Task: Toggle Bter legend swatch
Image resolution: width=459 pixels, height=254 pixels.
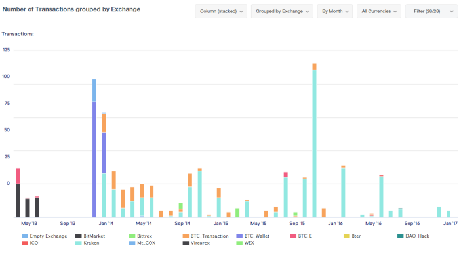Action: pos(347,236)
